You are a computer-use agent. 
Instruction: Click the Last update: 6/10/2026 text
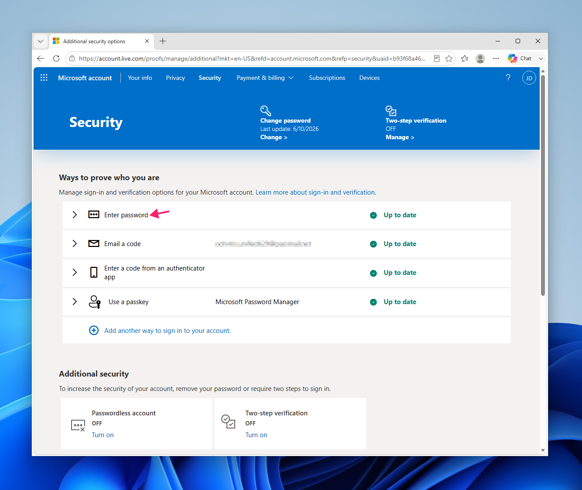290,129
